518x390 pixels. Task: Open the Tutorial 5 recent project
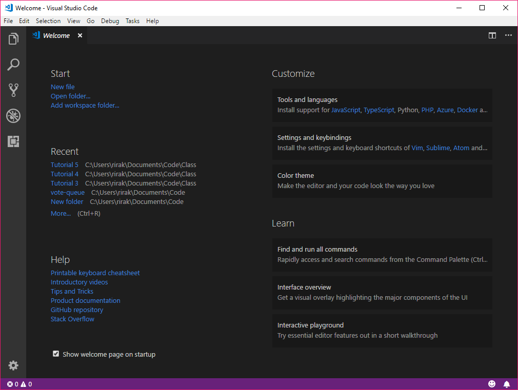pos(64,165)
